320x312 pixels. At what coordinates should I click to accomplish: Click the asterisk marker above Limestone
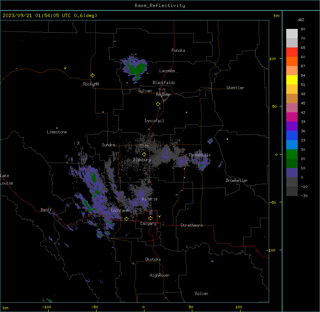coord(57,128)
